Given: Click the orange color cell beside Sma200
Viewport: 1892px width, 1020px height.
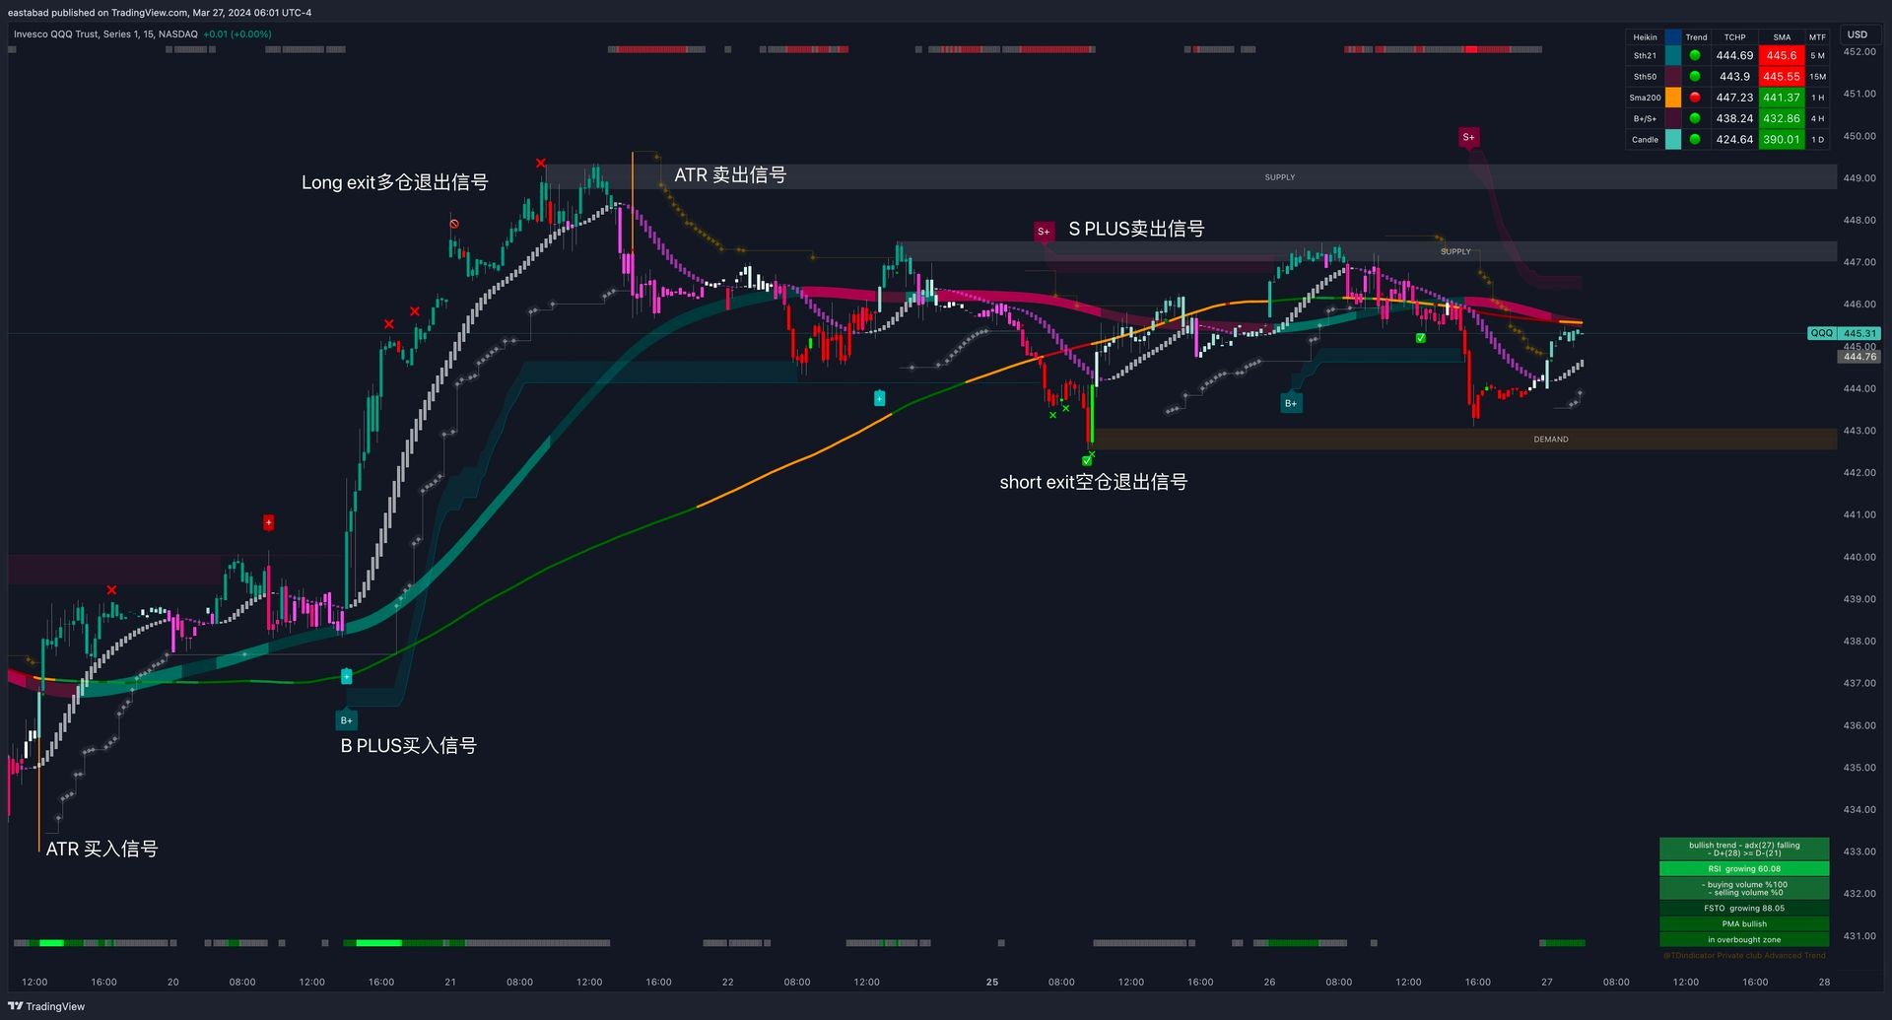Looking at the screenshot, I should 1673,98.
